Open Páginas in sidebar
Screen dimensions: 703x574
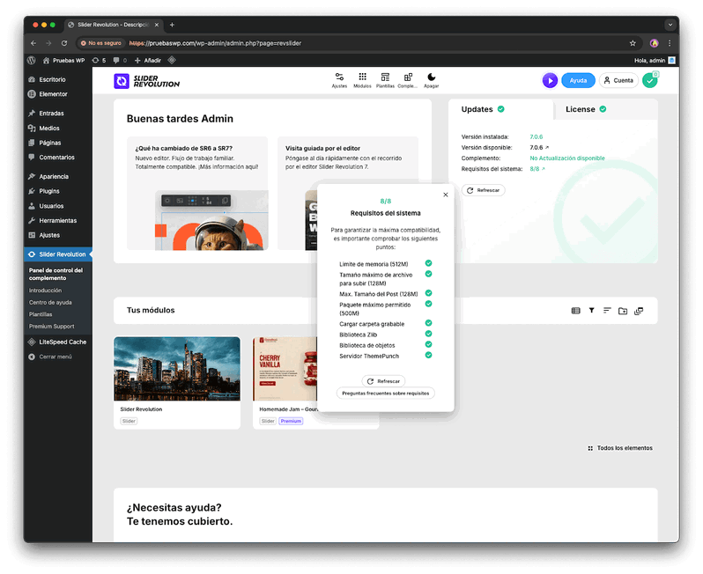click(49, 143)
